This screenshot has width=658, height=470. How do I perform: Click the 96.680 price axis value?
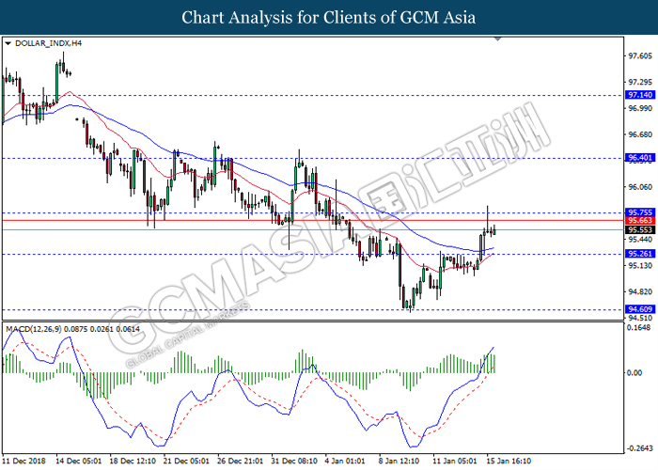640,134
